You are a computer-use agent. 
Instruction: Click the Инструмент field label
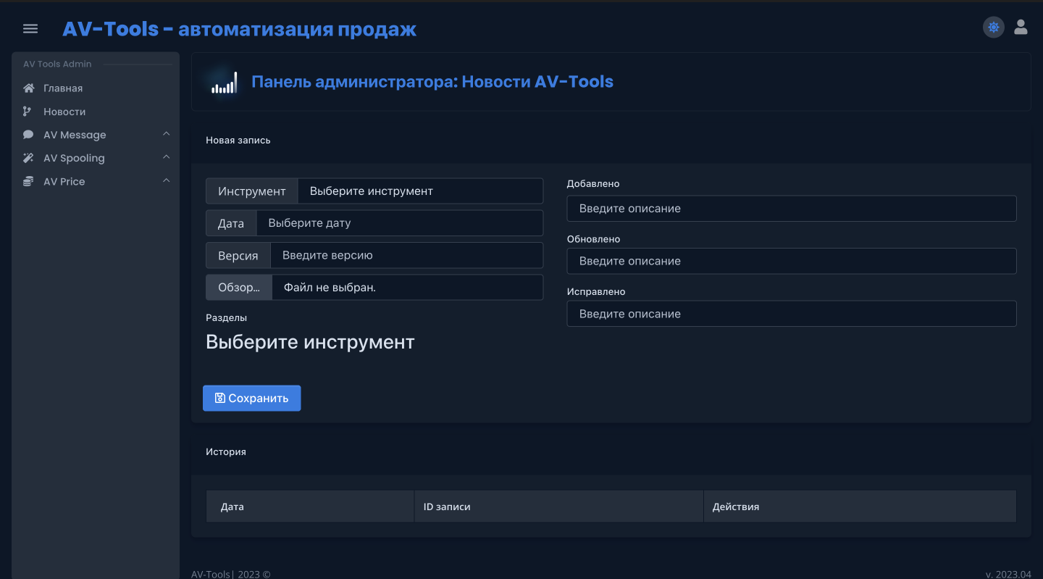[x=252, y=191]
